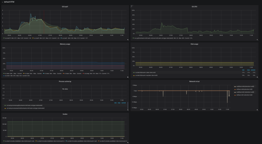Screen dimensions: 262x144
Task: Click the Process active/up panel resize handle
Action: coord(128,110)
